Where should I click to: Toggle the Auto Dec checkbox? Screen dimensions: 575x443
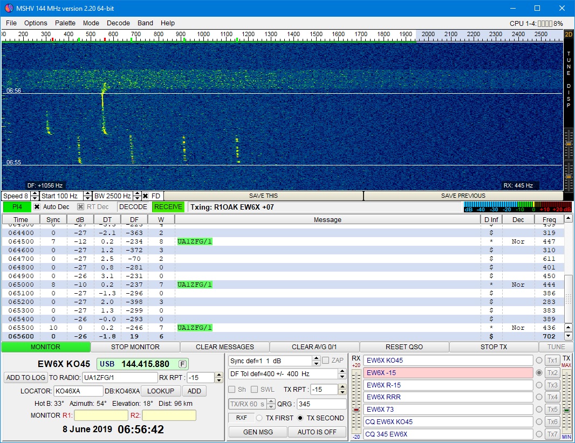(x=37, y=207)
